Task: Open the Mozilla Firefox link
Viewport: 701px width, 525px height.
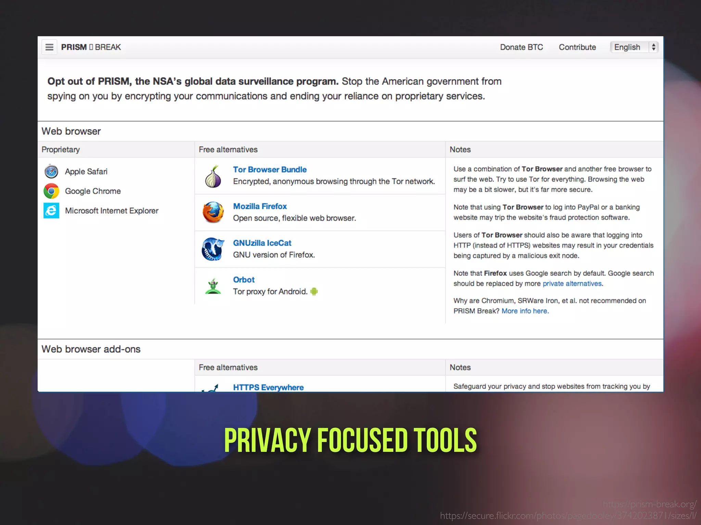Action: tap(260, 206)
